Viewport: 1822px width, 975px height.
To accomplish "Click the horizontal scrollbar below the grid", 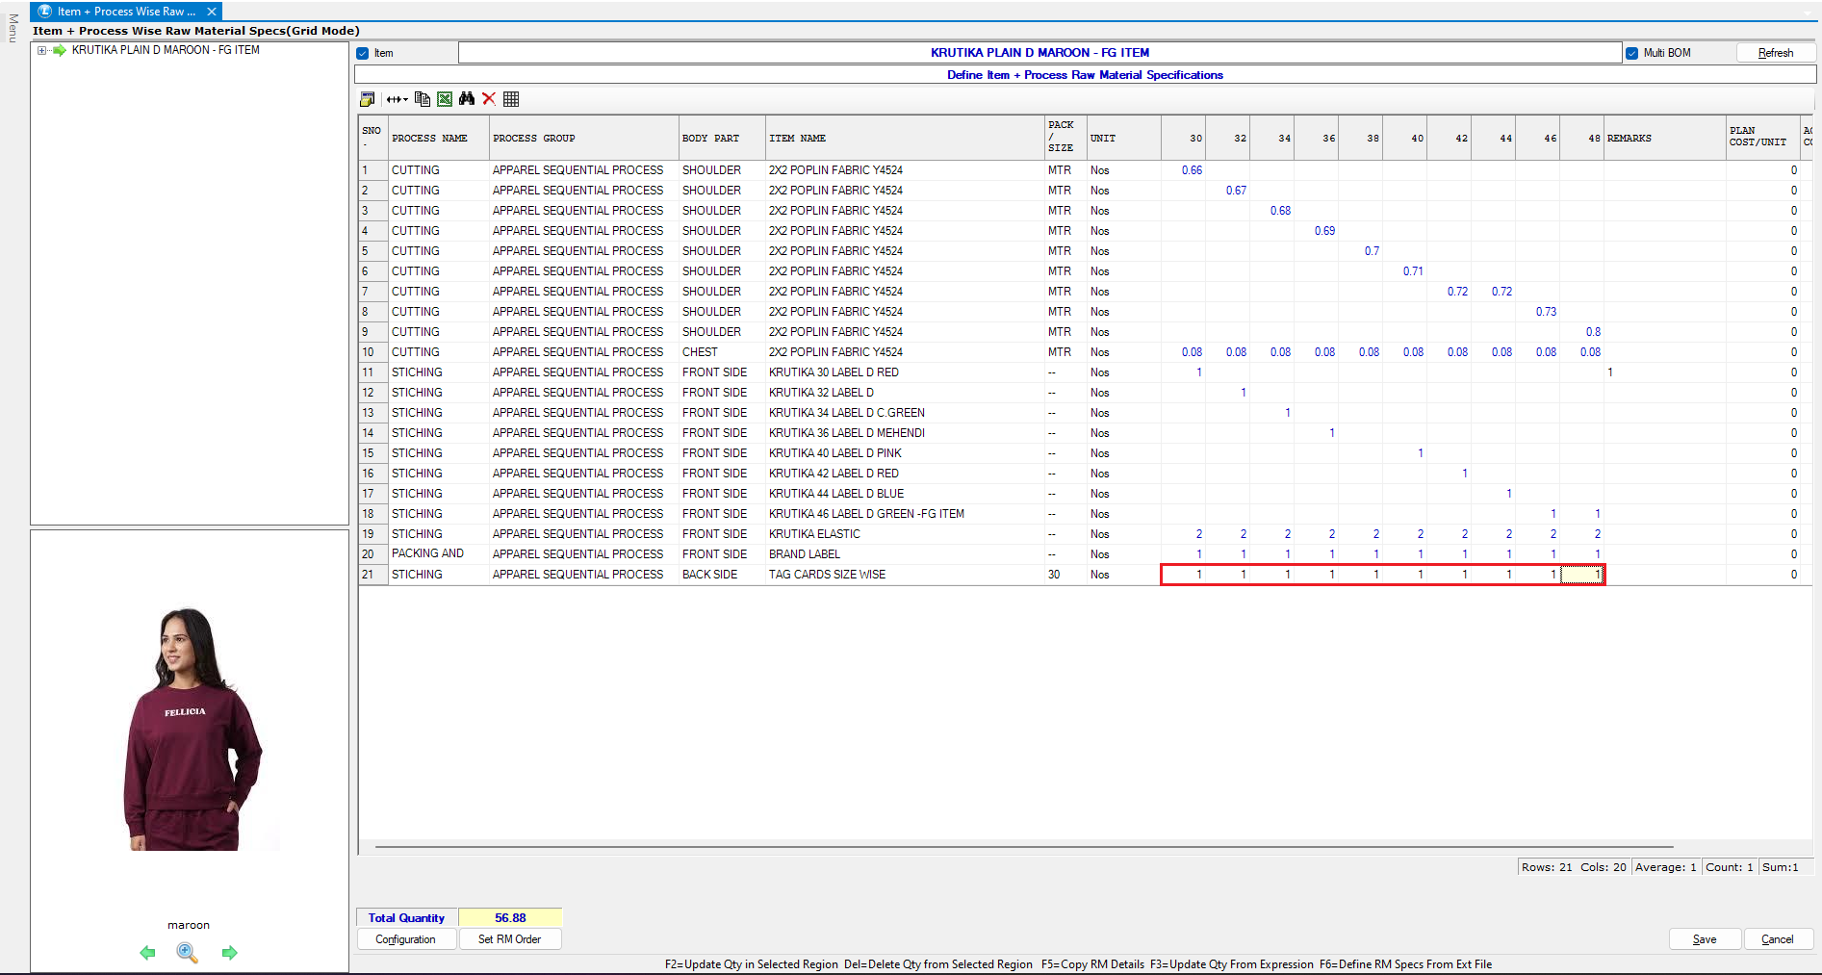I will [x=1023, y=847].
